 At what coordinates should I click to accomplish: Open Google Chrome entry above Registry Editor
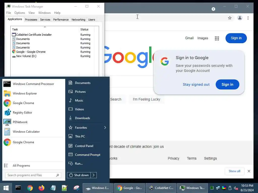pos(34,103)
